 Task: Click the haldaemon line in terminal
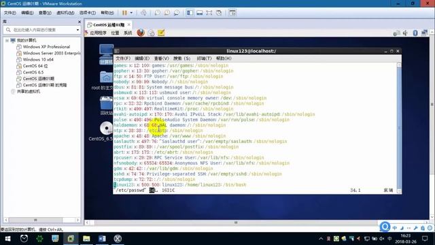169,125
